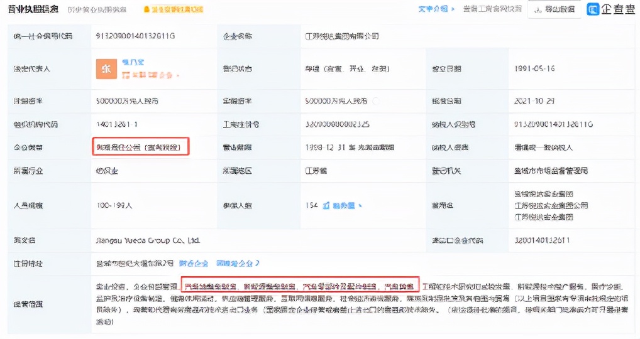
Task: Click the company name value in the first row
Action: (342, 36)
